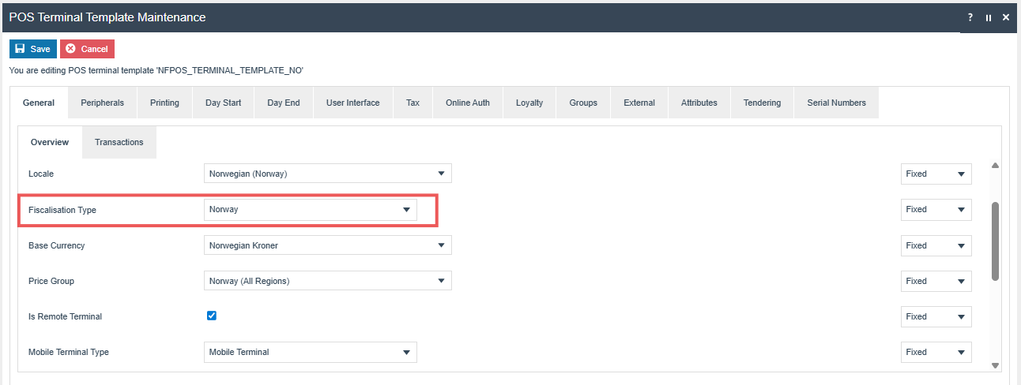Open the Peripherals tab
The image size is (1021, 385).
[103, 103]
